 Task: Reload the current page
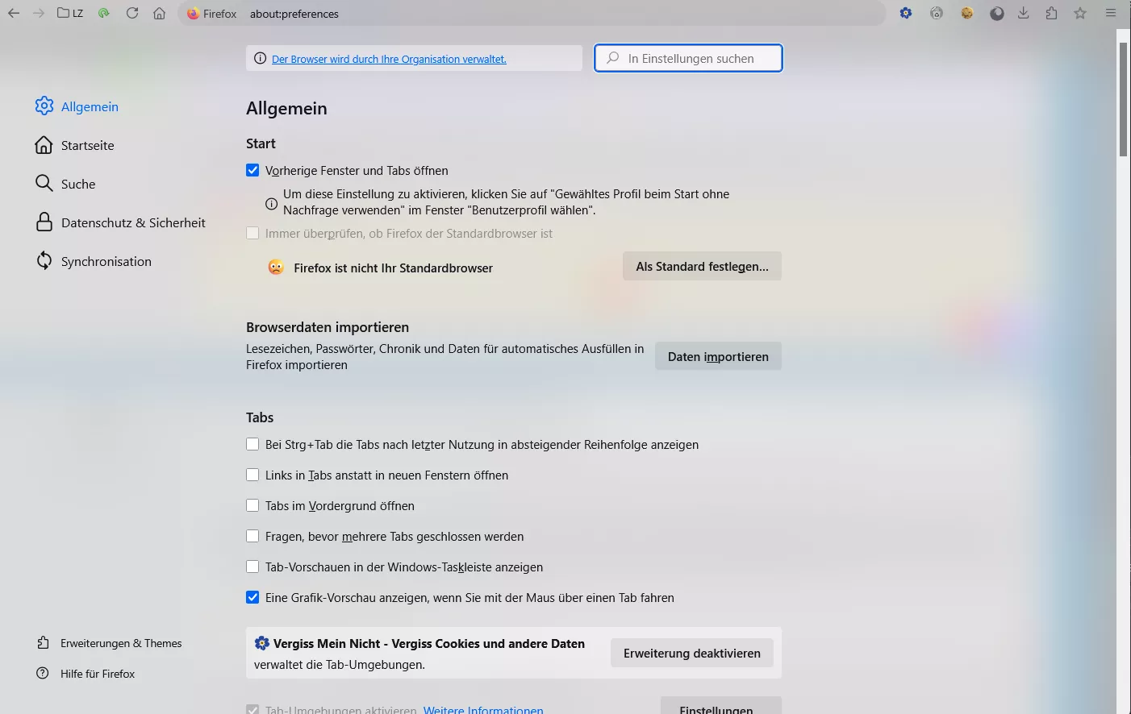point(132,13)
